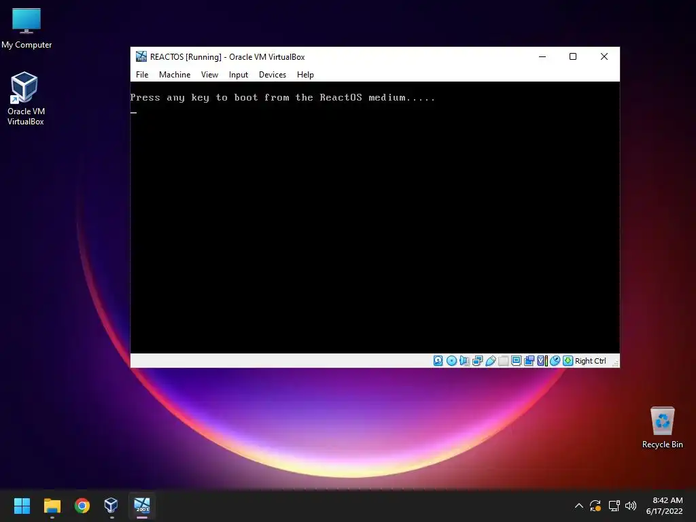Open the View menu

pos(209,75)
